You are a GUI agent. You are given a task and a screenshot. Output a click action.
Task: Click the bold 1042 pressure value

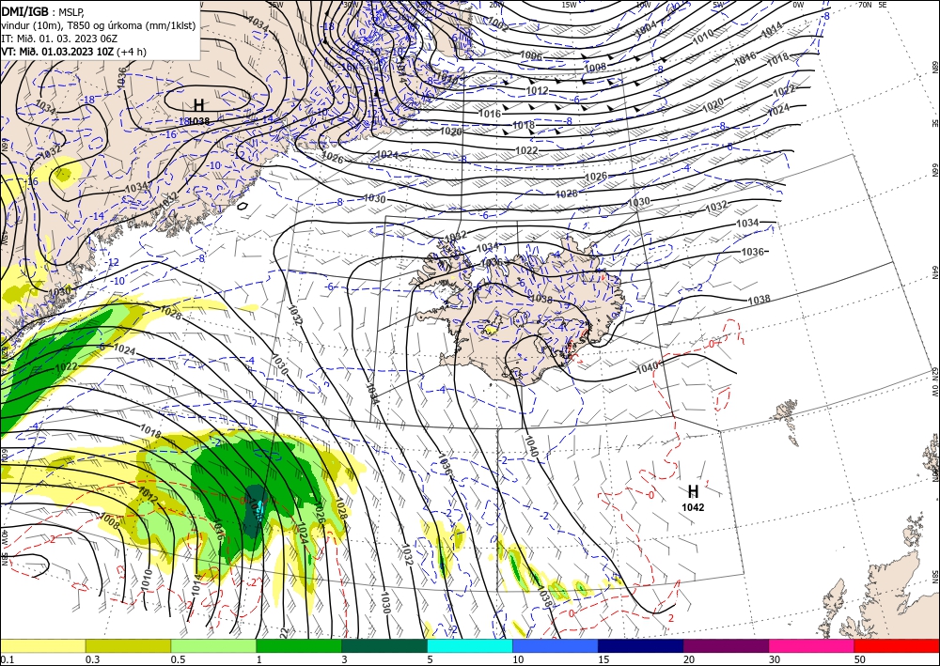click(693, 507)
